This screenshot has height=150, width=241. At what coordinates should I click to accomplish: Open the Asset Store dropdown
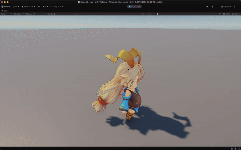pos(28,6)
